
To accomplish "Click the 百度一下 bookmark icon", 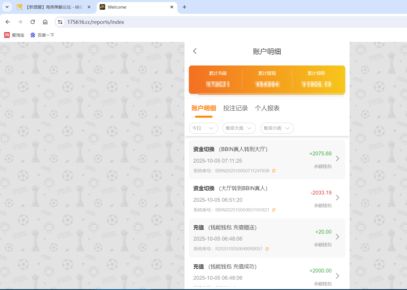I will (33, 35).
